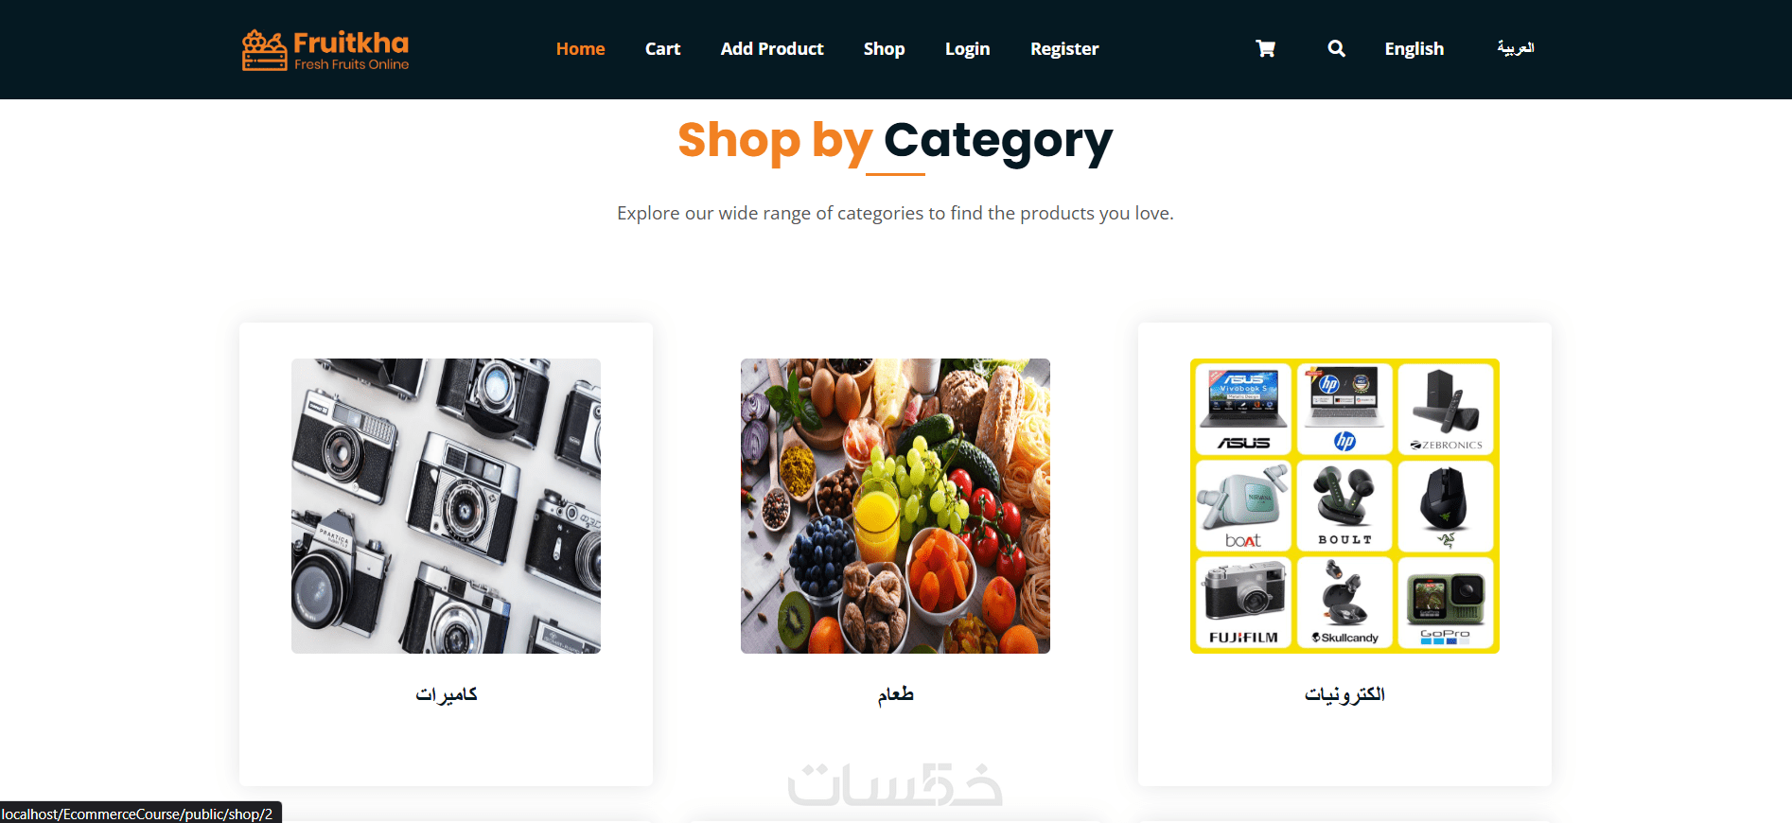Click the Fruitkha logo
Screen dimensions: 1792x823
pos(325,50)
